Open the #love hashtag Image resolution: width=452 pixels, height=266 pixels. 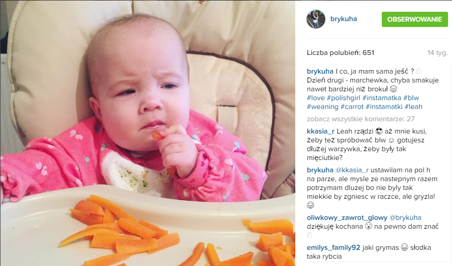(x=315, y=98)
